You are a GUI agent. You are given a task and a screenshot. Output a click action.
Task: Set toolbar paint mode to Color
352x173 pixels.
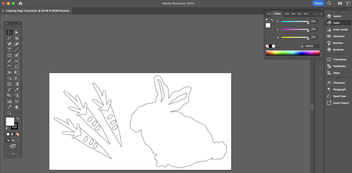pos(8,134)
